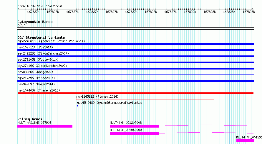Image resolution: width=262 pixels, height=144 pixels.
Task: Open variant nsv830864 (Wong2007)
Action: click(x=35, y=72)
